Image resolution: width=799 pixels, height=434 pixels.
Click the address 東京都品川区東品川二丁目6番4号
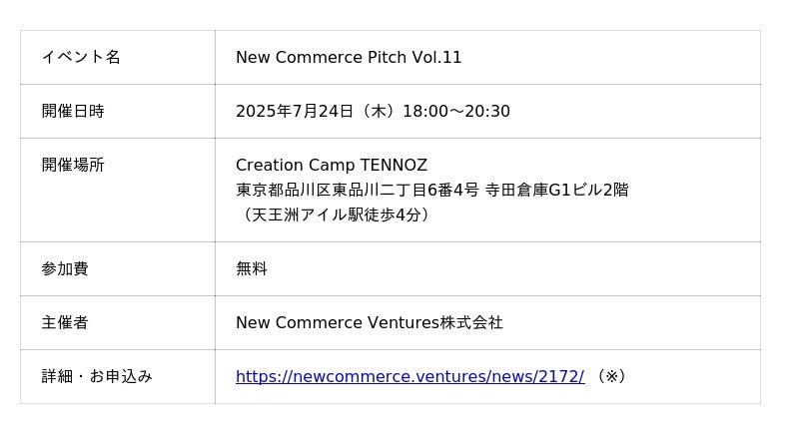358,190
